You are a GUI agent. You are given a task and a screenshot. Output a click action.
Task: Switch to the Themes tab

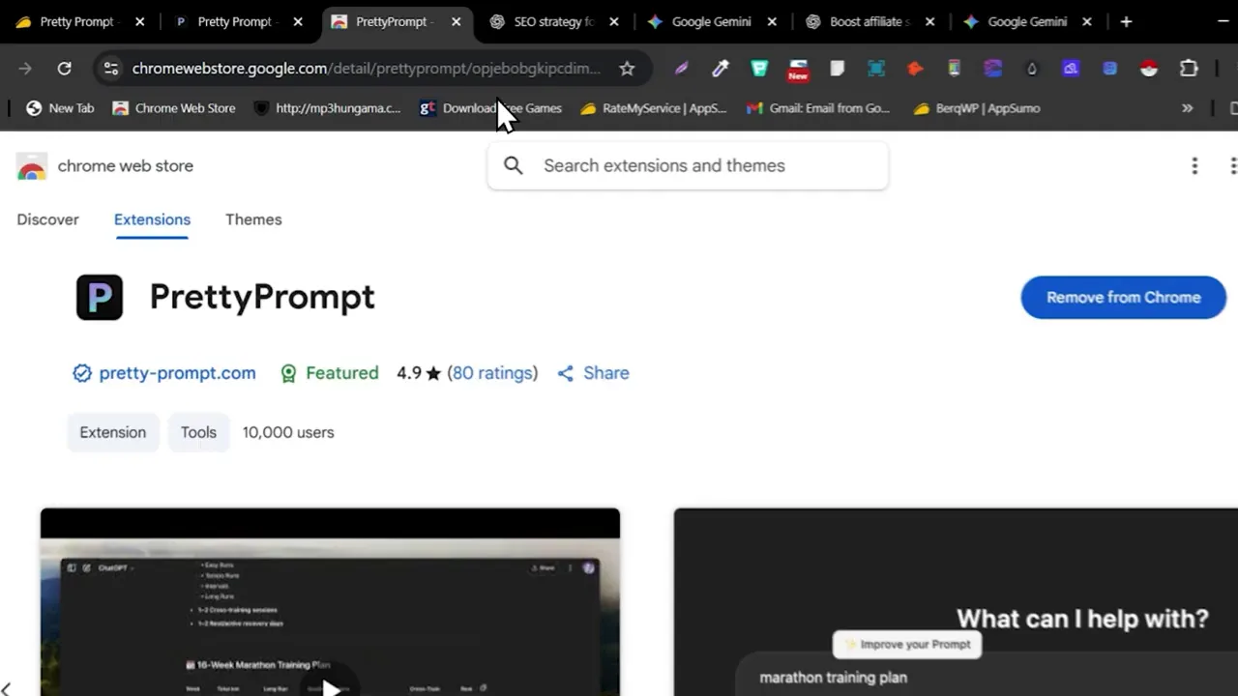[253, 219]
